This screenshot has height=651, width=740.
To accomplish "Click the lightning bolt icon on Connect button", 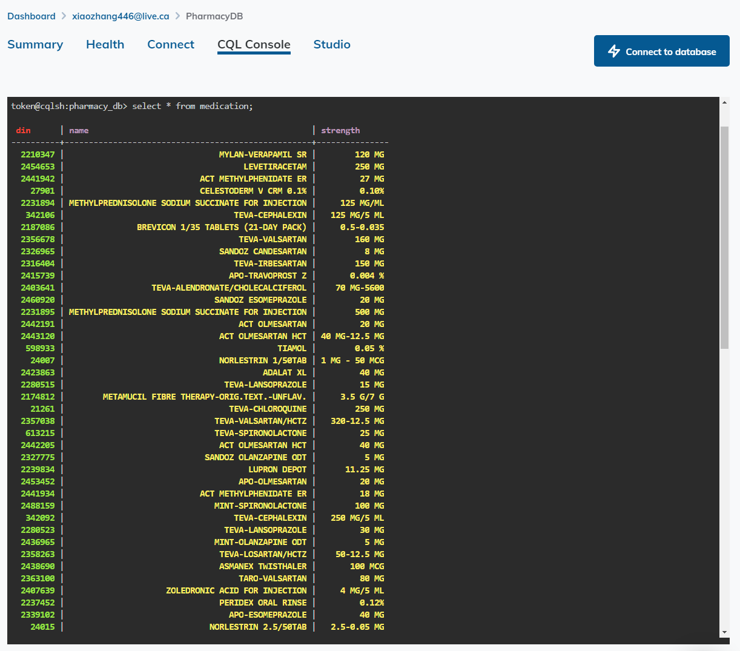I will tap(614, 51).
